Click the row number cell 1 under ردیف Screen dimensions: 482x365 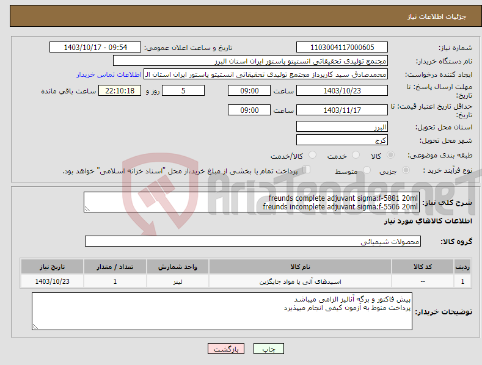click(x=462, y=281)
